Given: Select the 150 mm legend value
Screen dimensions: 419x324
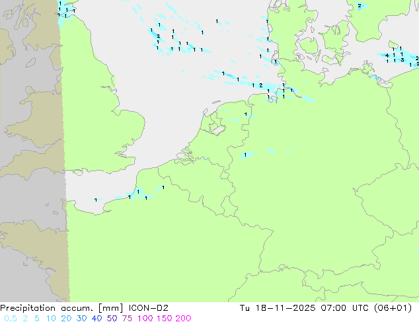Looking at the screenshot, I should click(x=165, y=319).
